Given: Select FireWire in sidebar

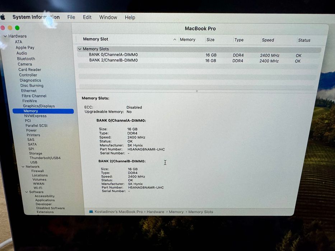Looking at the screenshot, I should click(x=29, y=101).
